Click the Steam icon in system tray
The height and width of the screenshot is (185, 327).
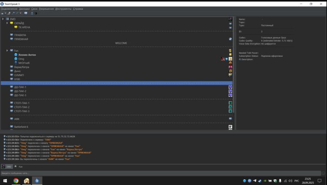(x=260, y=181)
